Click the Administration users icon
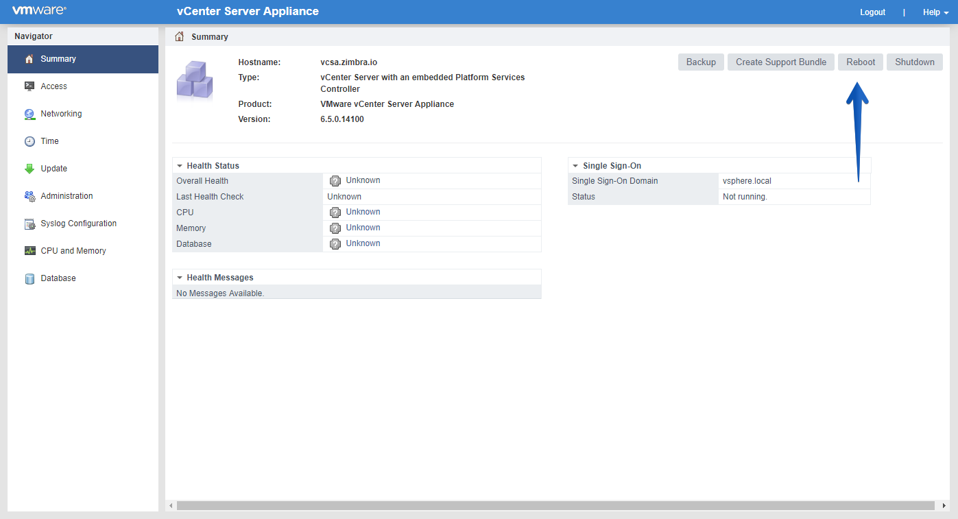Image resolution: width=958 pixels, height=519 pixels. point(29,196)
